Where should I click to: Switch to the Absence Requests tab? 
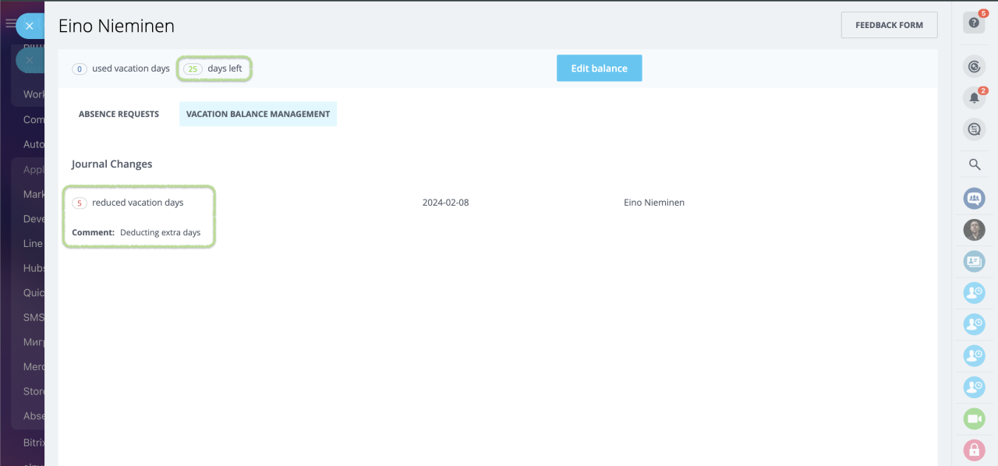coord(119,114)
